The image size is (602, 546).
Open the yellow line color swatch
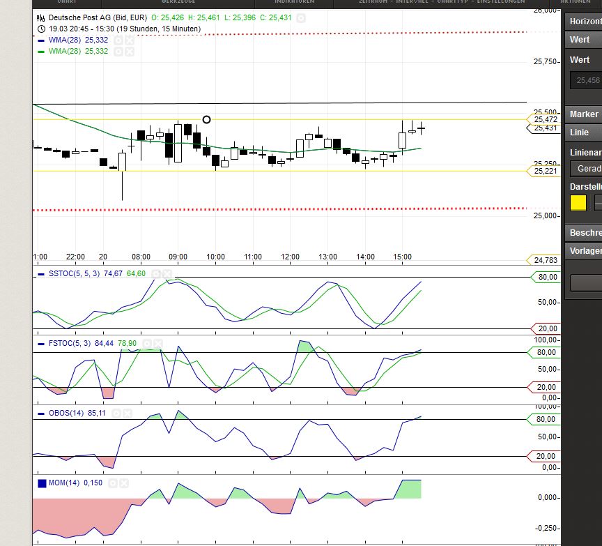tap(578, 203)
